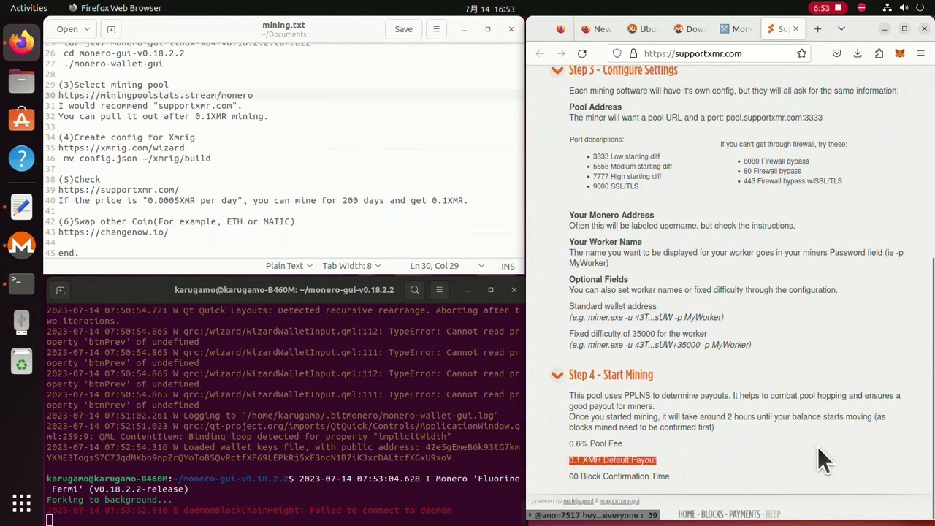Launch Ubuntu Software from the dock

coord(21,120)
